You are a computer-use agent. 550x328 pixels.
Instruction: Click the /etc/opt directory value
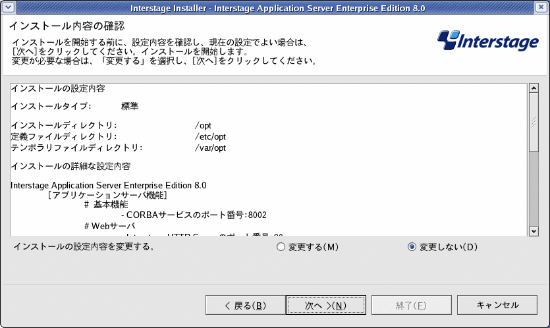[x=210, y=137]
